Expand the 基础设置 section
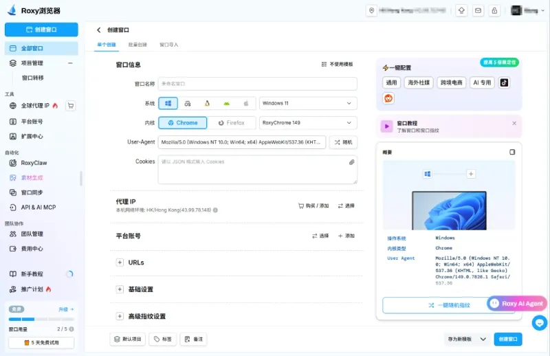 pyautogui.click(x=120, y=289)
